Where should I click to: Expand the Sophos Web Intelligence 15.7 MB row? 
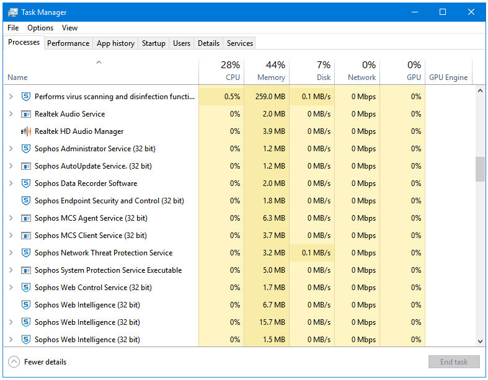click(11, 322)
